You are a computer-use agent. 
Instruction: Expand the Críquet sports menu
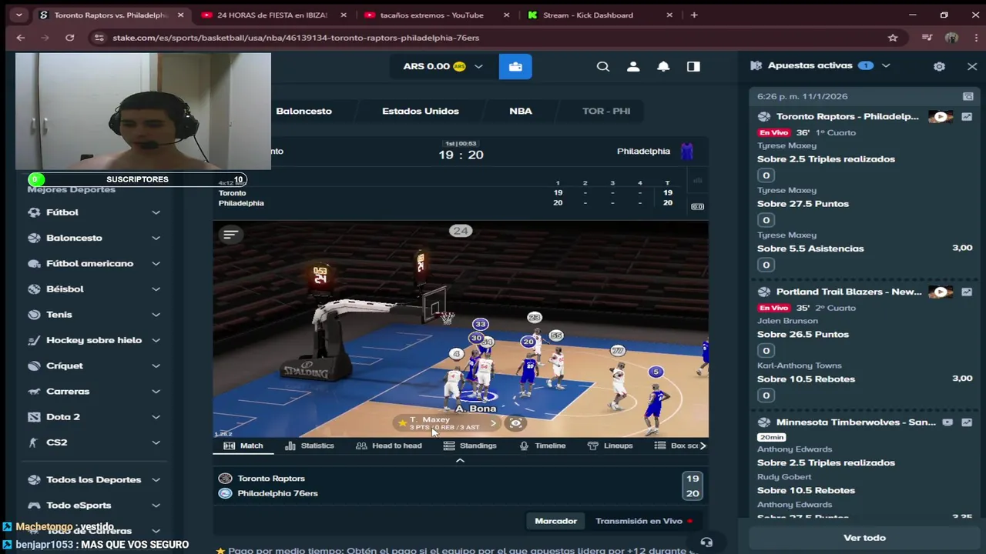click(156, 365)
